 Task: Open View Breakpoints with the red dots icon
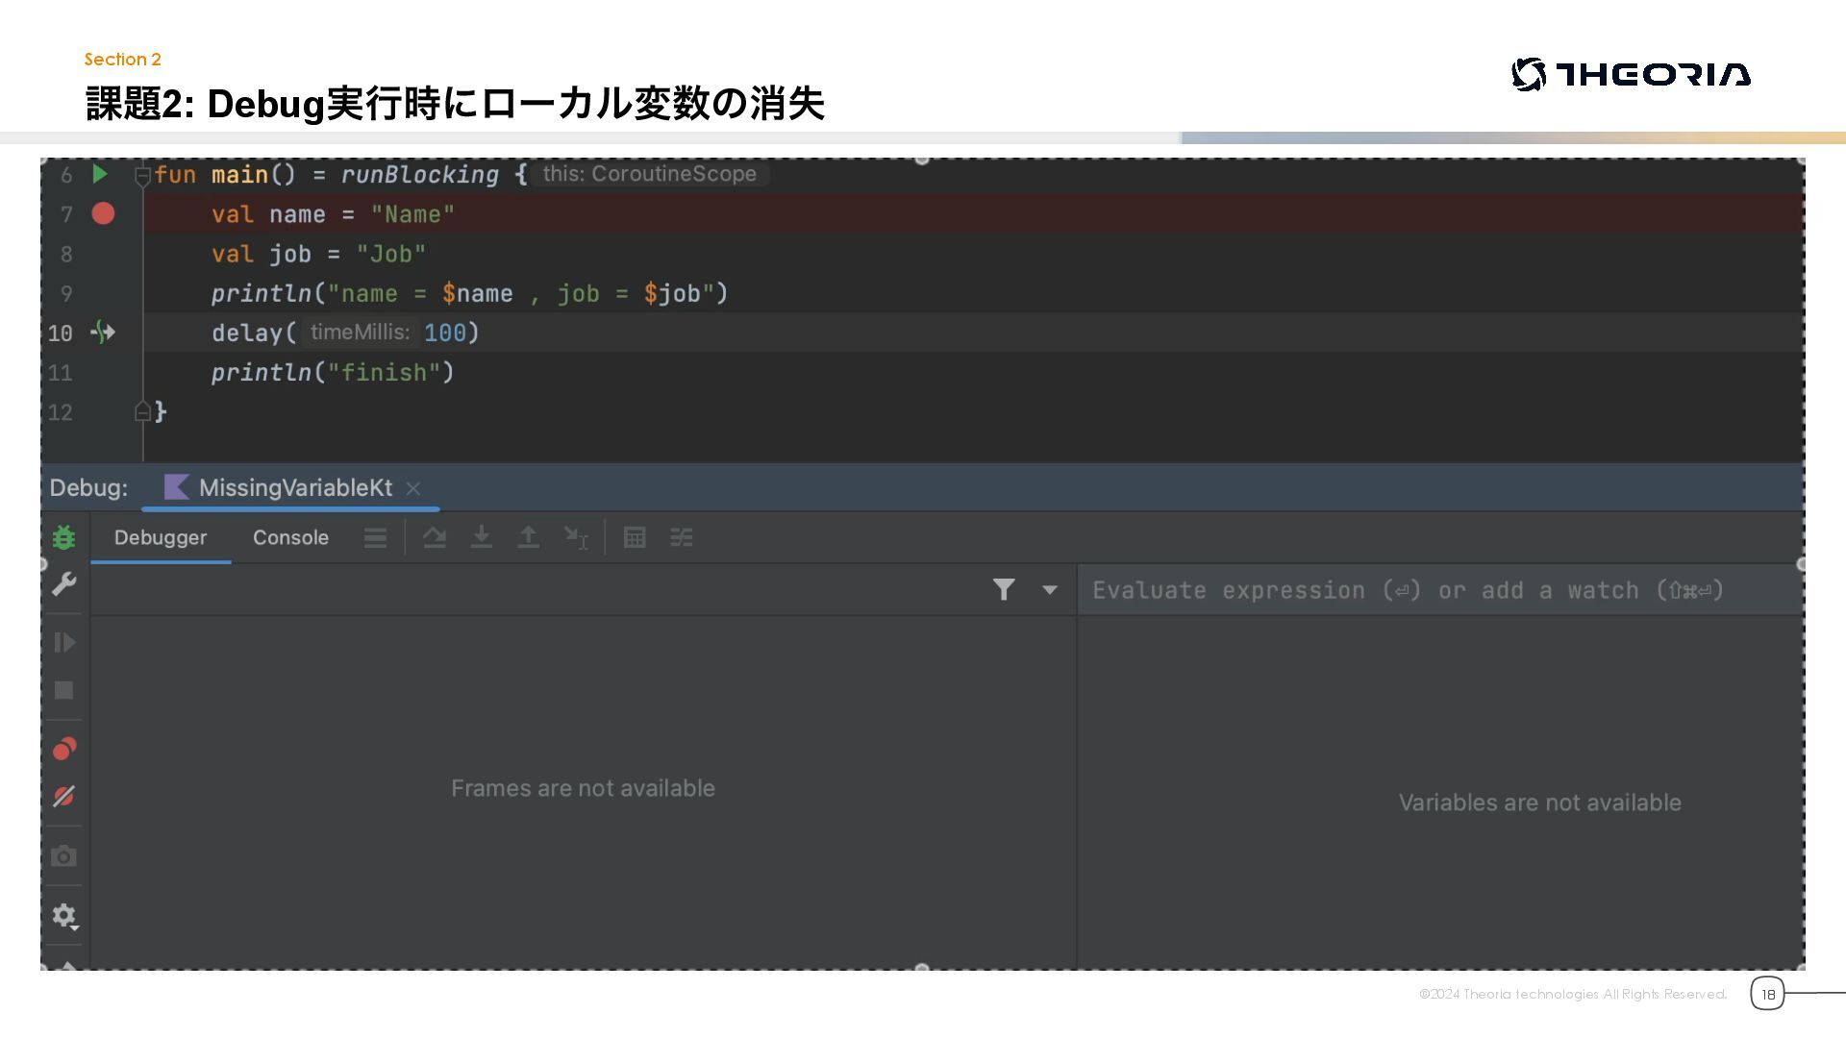[63, 749]
